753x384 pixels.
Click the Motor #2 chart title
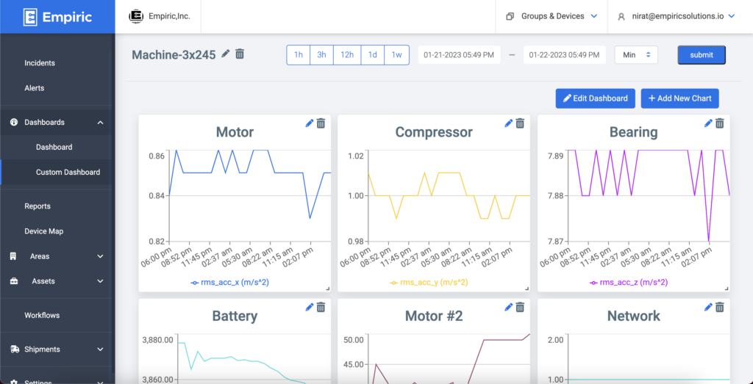tap(434, 316)
